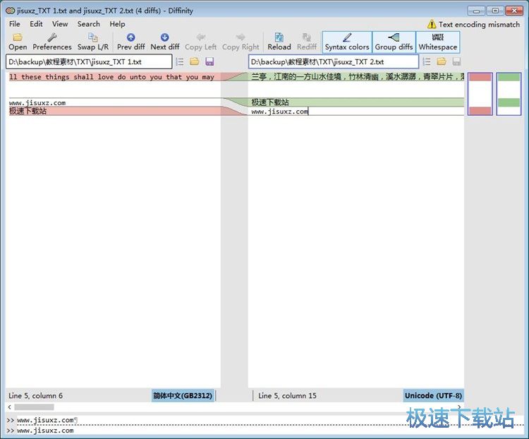Image resolution: width=529 pixels, height=439 pixels.
Task: Click 'Line 5, column 15' status text
Action: [287, 395]
